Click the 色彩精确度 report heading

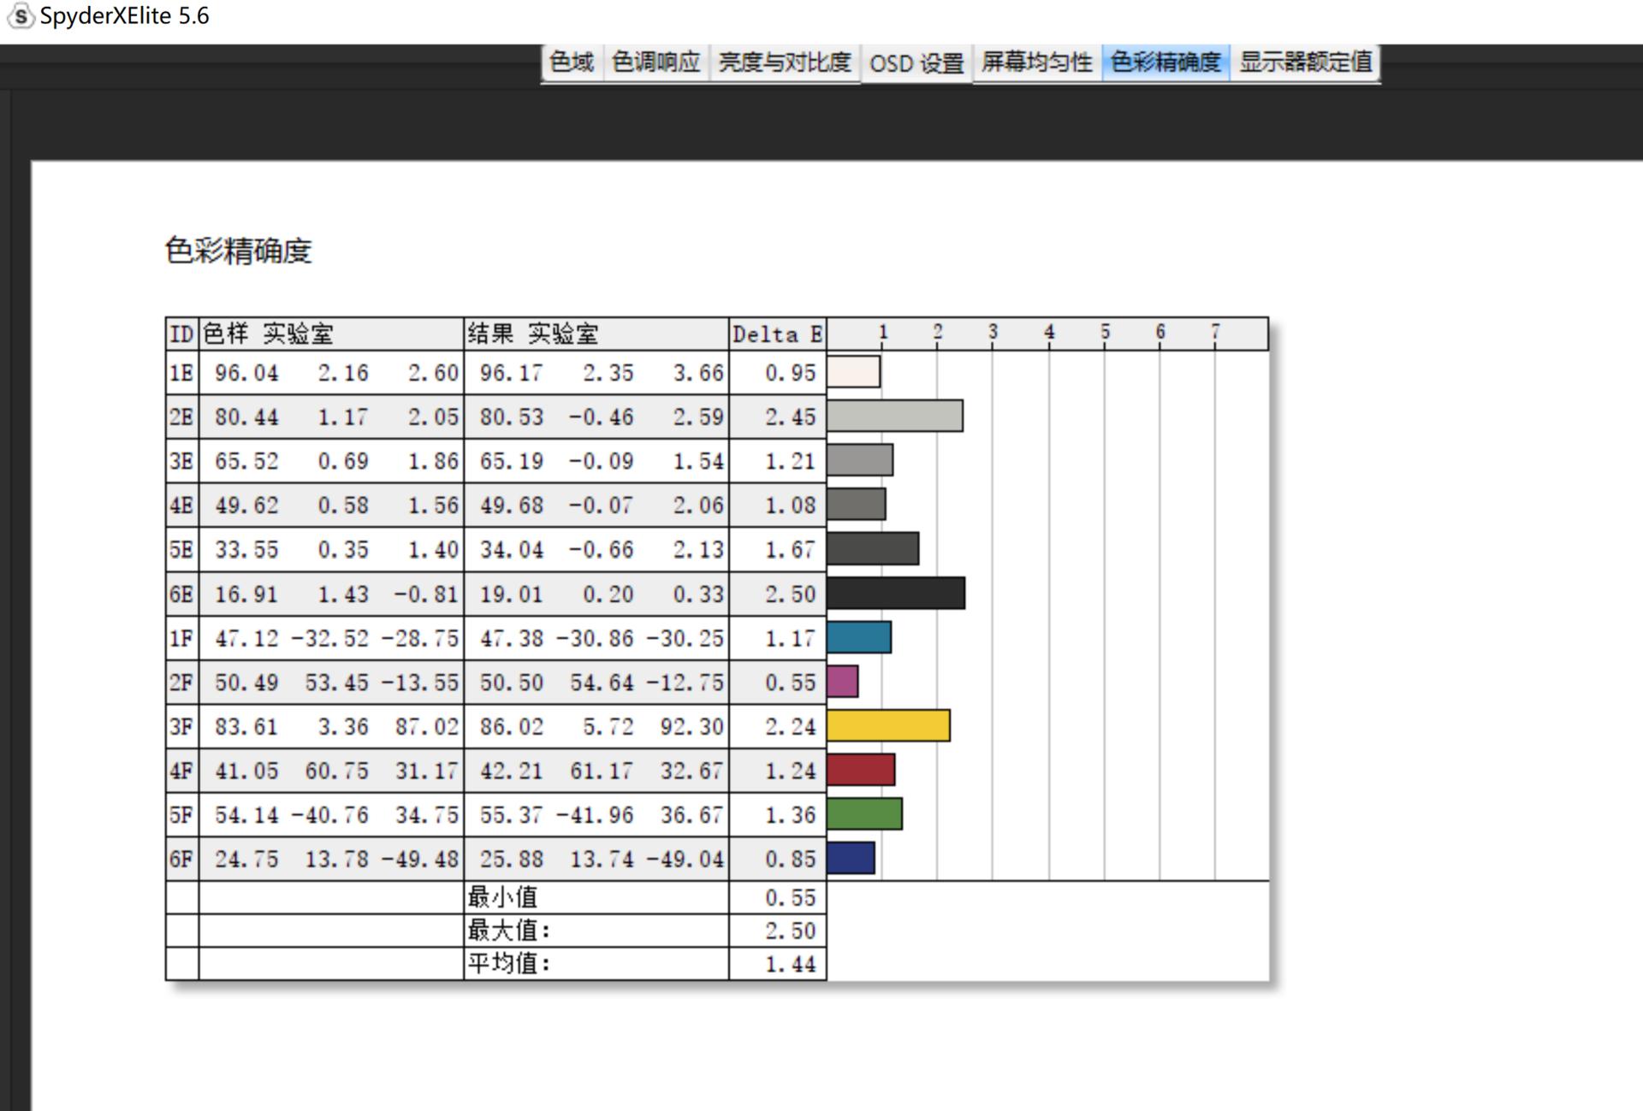coord(240,251)
